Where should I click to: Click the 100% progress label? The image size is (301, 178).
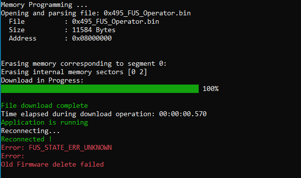tap(211, 89)
